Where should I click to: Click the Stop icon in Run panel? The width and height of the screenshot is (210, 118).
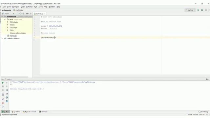3,87
